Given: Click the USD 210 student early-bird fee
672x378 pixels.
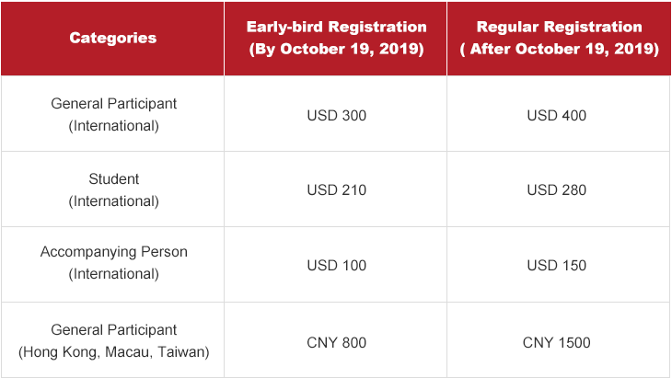Looking at the screenshot, I should 336,190.
